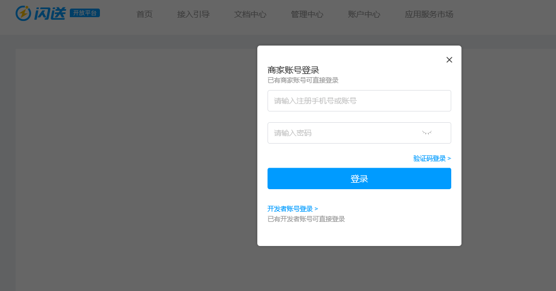Click the 已有开发者账号可直接登录 hint text

pos(306,219)
